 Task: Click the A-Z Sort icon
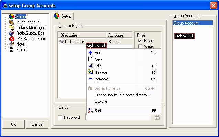90,111
